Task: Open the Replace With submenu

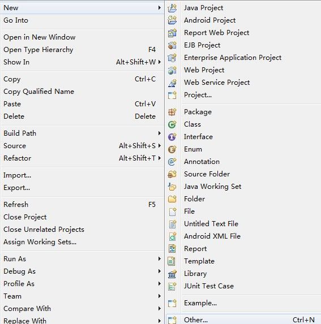Action: click(x=82, y=320)
